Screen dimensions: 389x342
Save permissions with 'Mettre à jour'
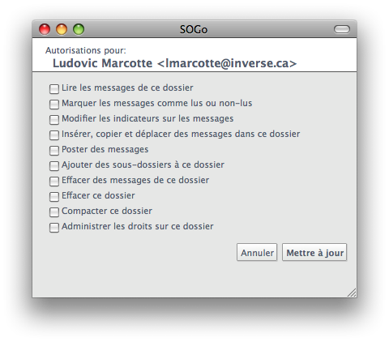tap(314, 252)
